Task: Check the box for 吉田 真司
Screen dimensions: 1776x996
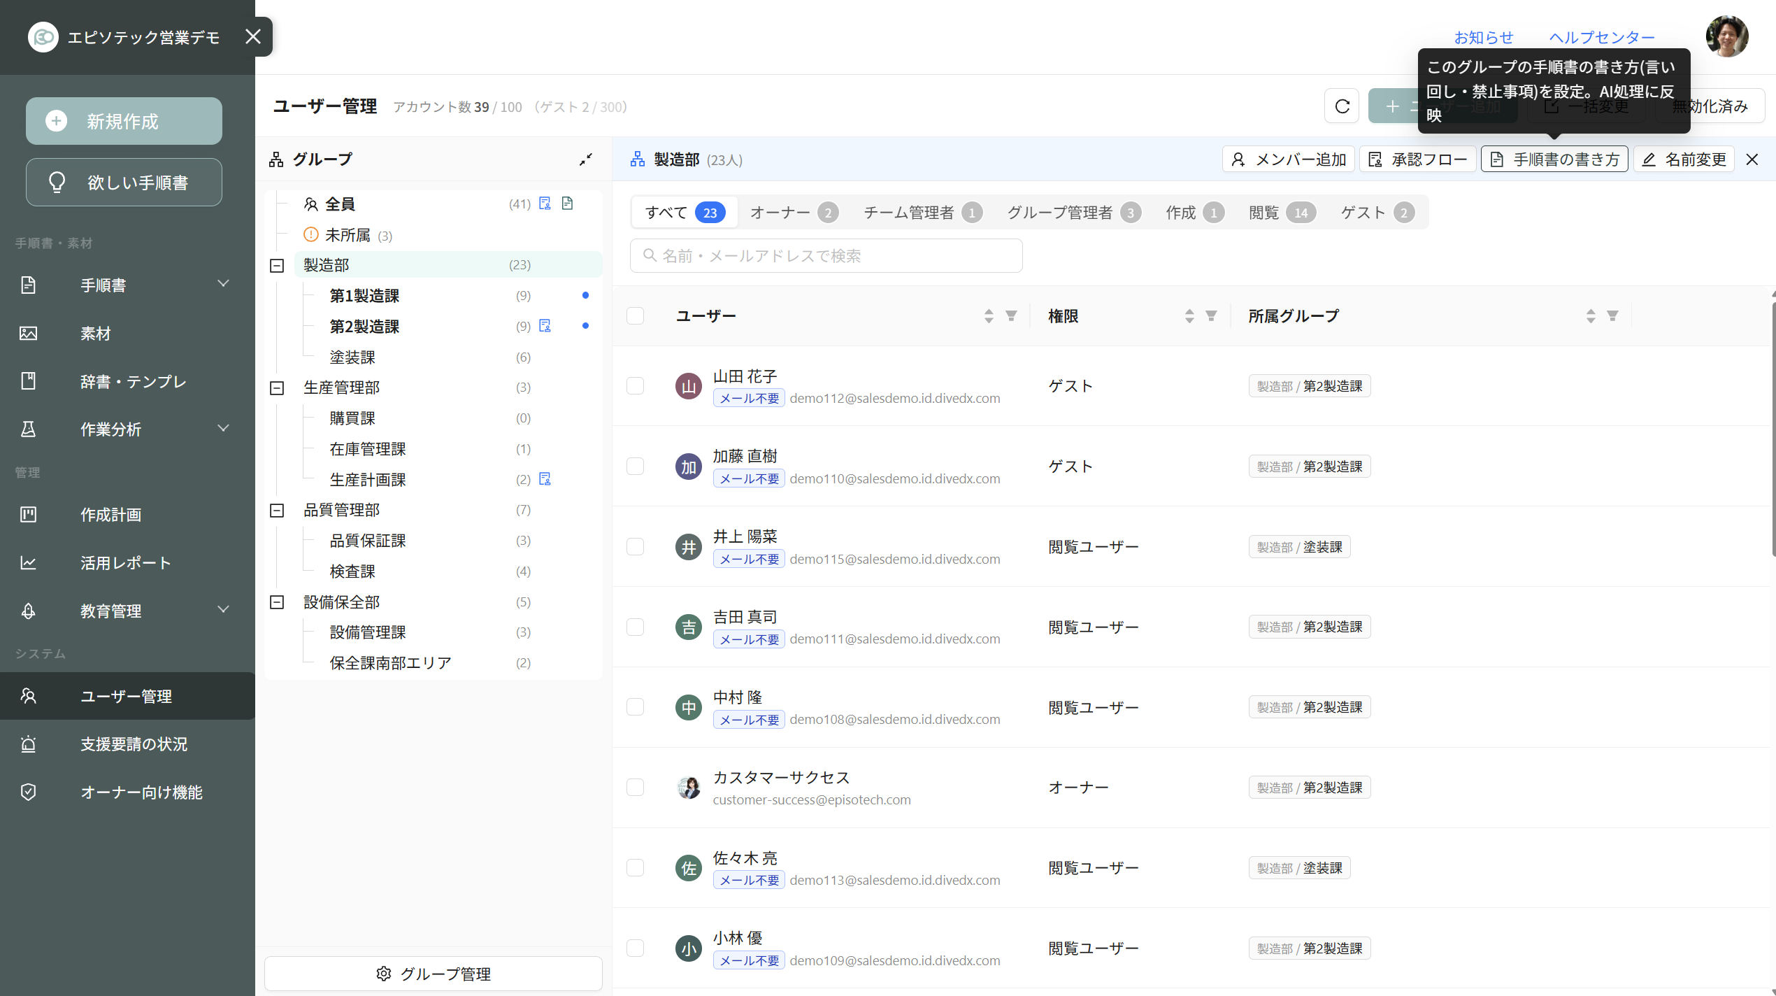Action: click(x=635, y=627)
